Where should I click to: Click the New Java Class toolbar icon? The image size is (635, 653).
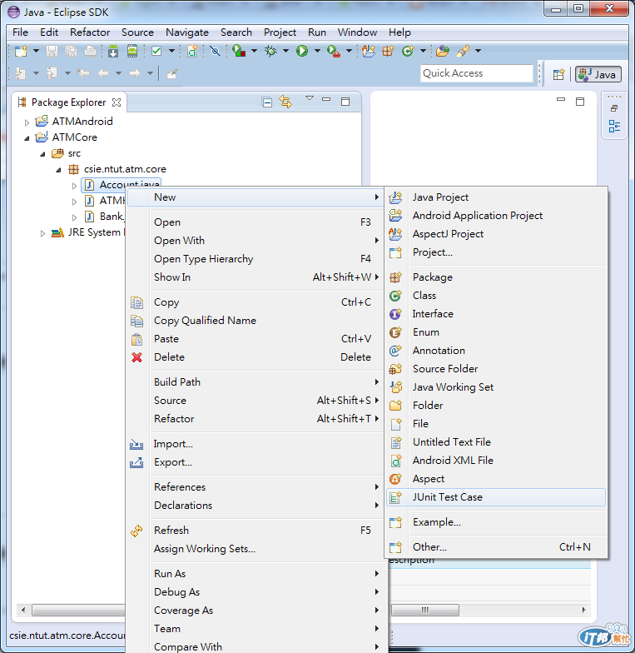(x=408, y=51)
